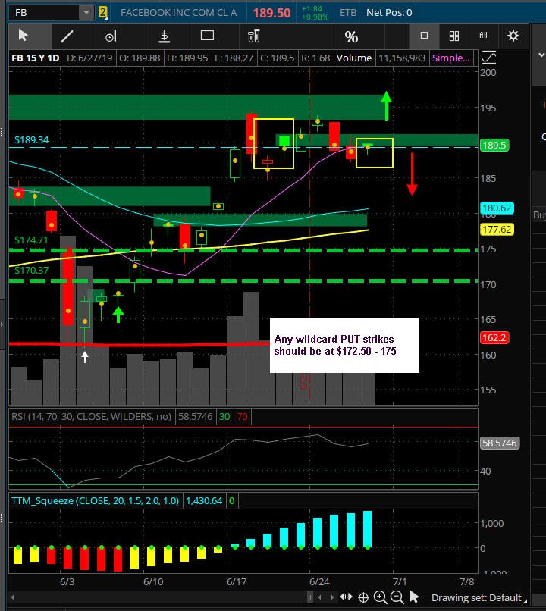Switch to grid chart layout
546x611 pixels.
click(x=454, y=36)
